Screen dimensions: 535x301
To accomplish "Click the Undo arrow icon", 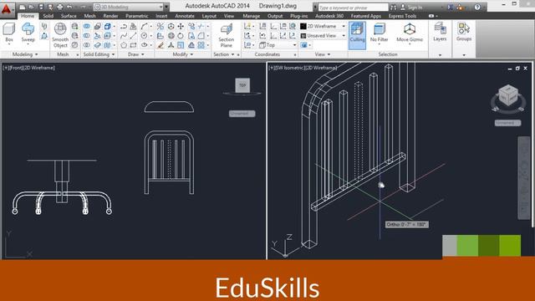I will pos(69,7).
